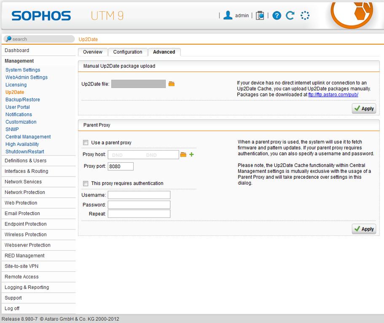The image size is (384, 323).
Task: Expand Network Protection in the sidebar
Action: pyautogui.click(x=25, y=192)
